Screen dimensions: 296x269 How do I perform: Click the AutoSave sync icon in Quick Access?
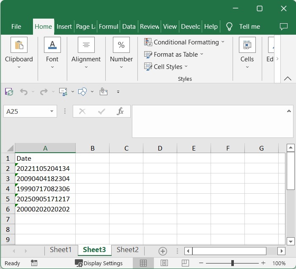click(9, 92)
